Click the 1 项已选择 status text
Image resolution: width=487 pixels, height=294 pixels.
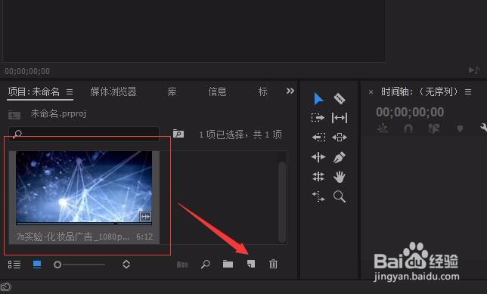coord(240,135)
